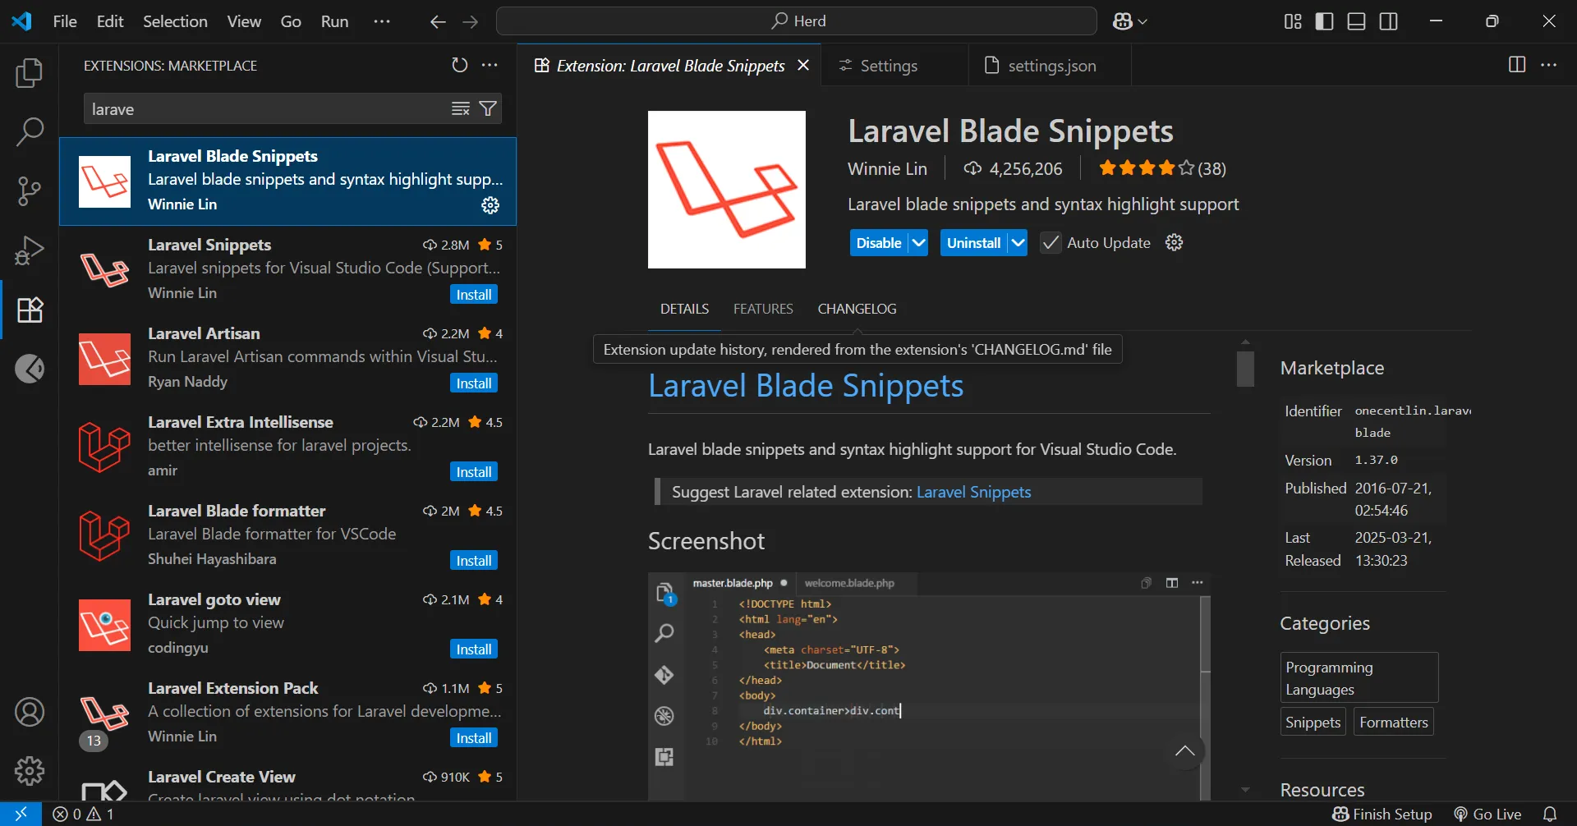1577x826 pixels.
Task: Open the Extensions view icon
Action: click(30, 310)
